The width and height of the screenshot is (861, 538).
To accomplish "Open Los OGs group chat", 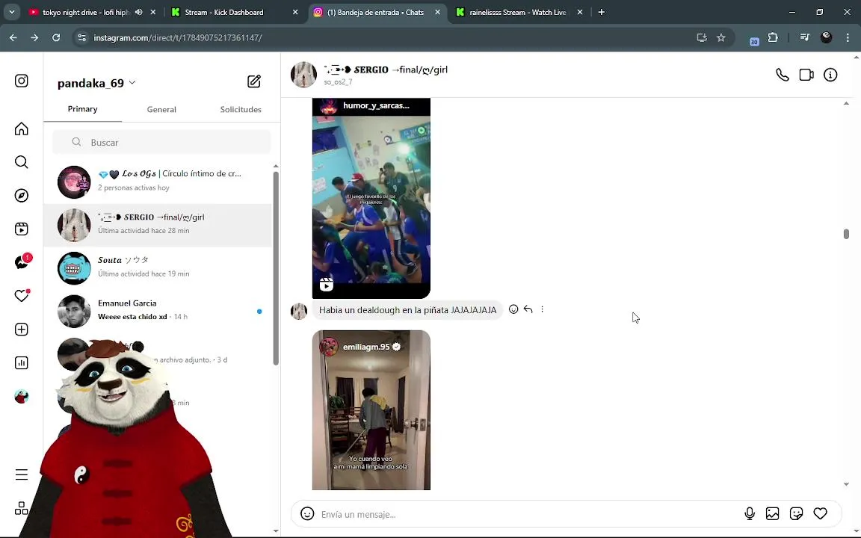I will (158, 181).
